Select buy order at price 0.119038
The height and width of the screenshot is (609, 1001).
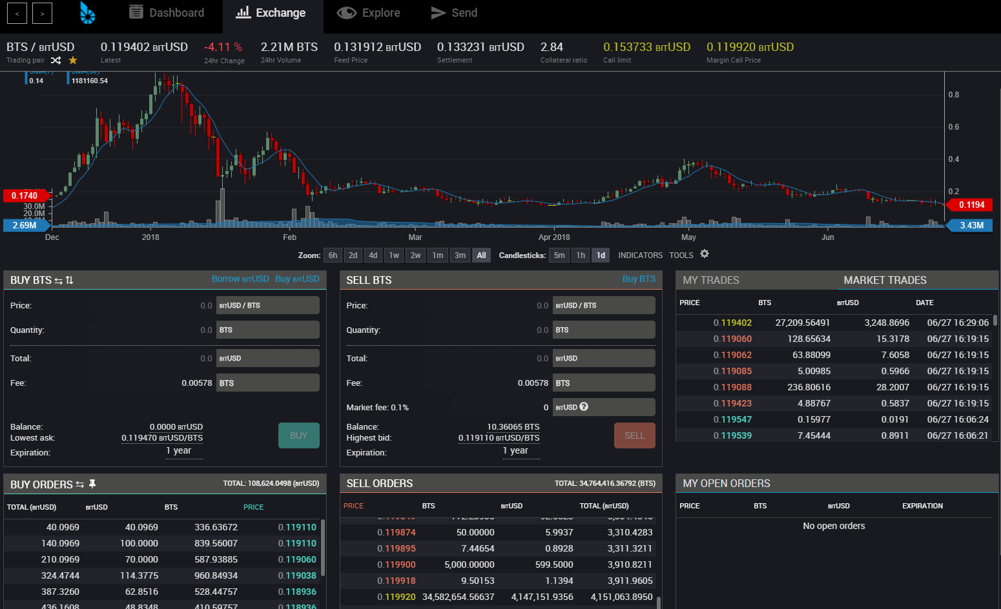click(x=163, y=575)
